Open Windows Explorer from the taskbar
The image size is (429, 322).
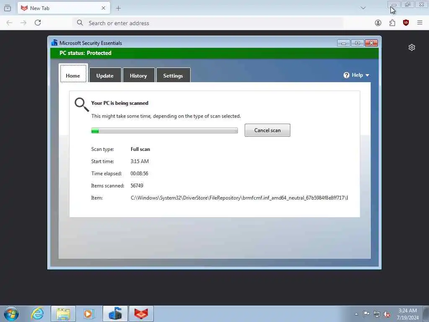click(x=63, y=314)
